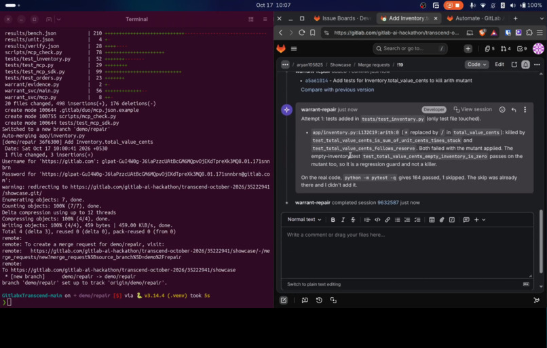Image resolution: width=547 pixels, height=348 pixels.
Task: Switch to Automate GitLab browser tab
Action: click(474, 18)
